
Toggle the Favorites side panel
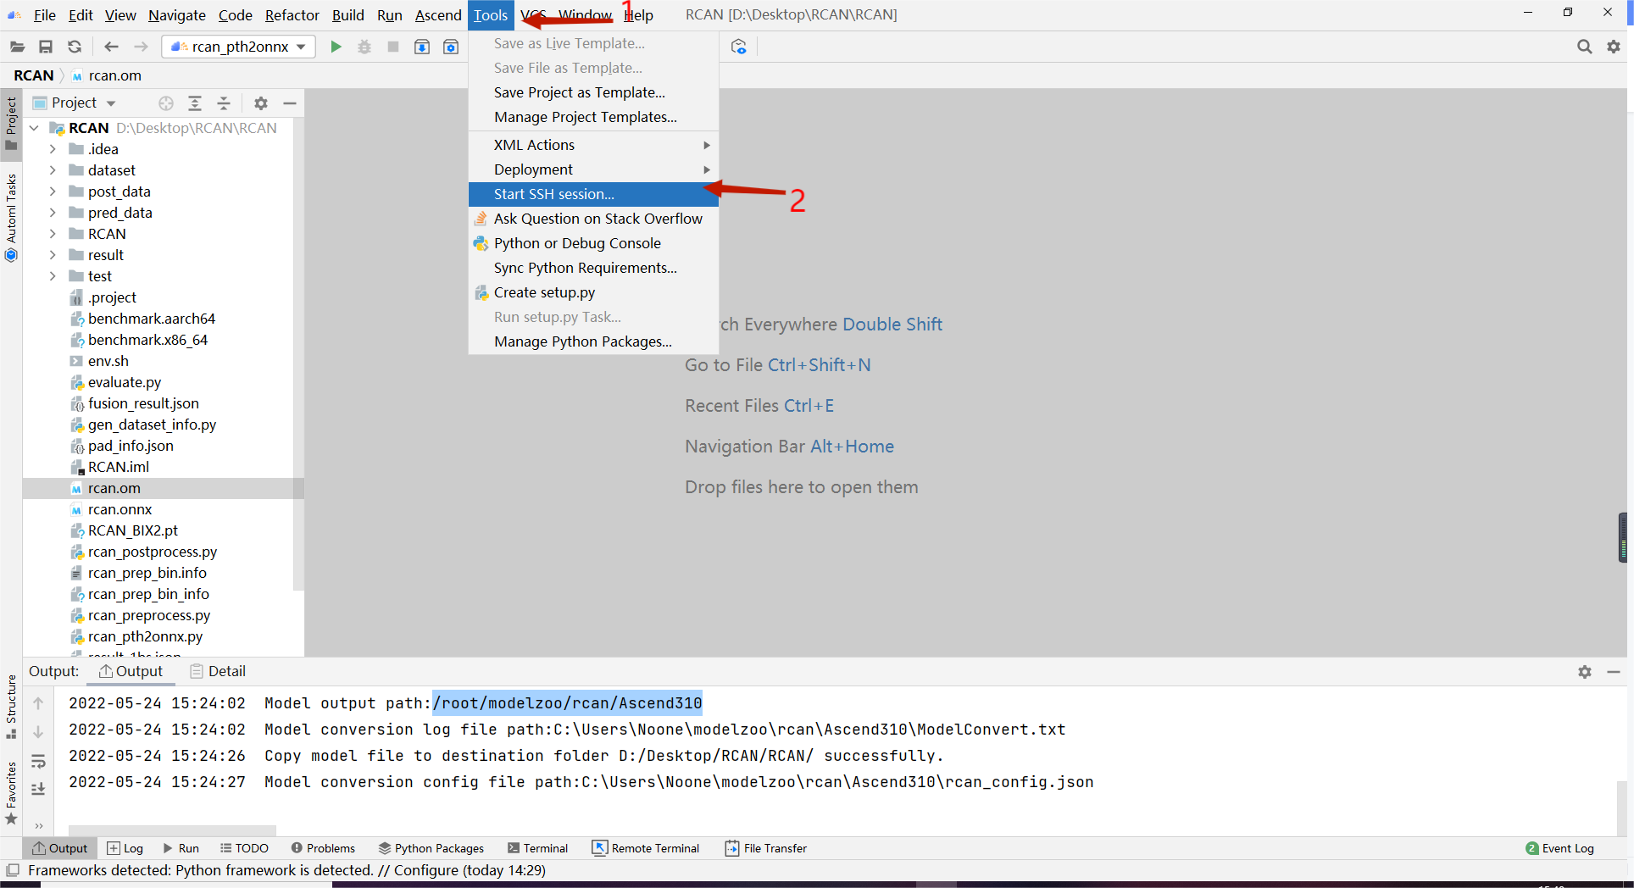tap(11, 793)
